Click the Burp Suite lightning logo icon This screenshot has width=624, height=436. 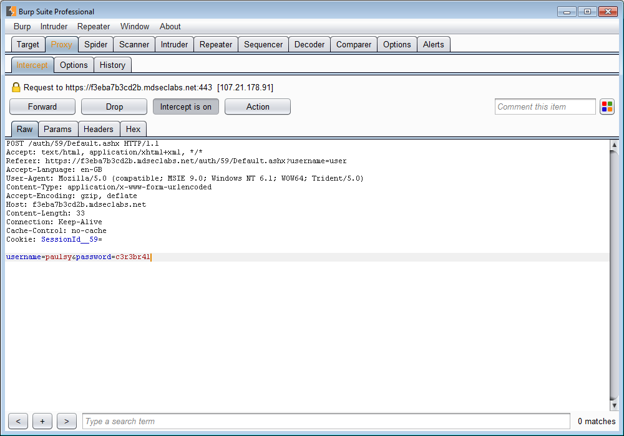click(x=11, y=11)
